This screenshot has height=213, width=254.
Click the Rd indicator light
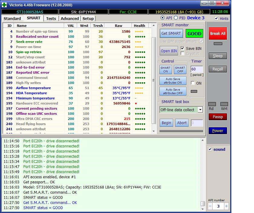tap(212, 104)
